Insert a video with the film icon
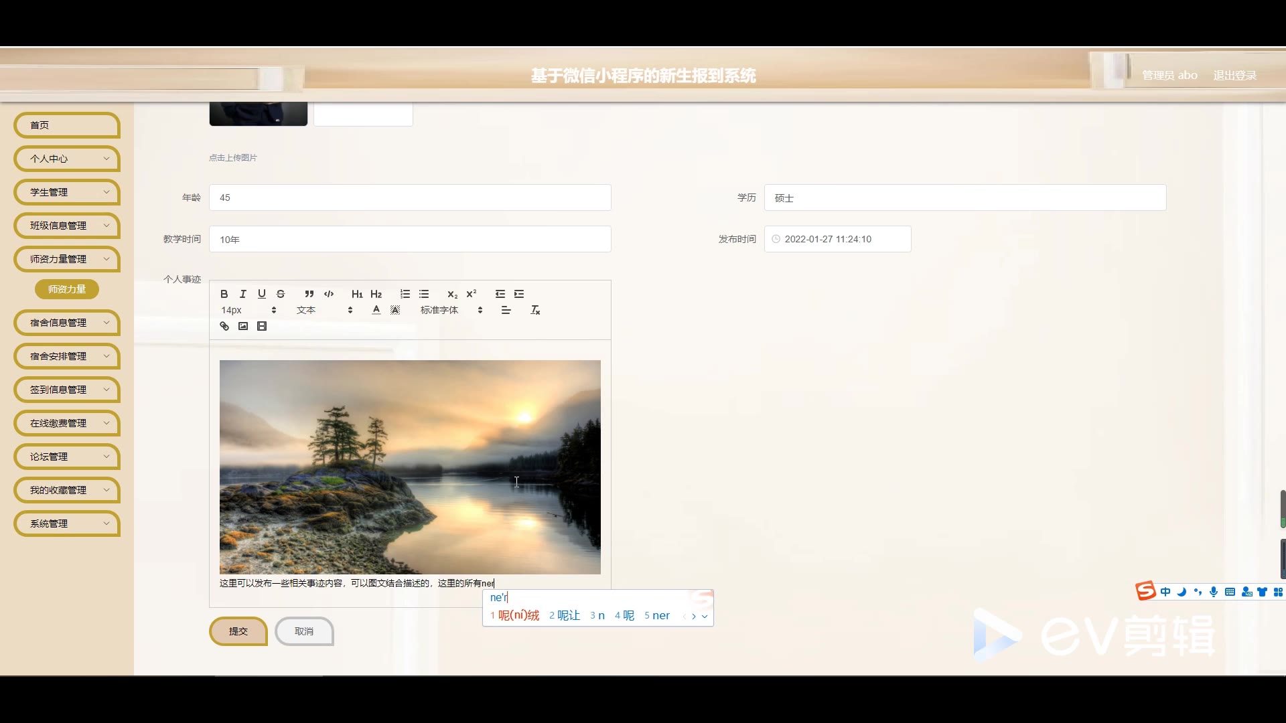1286x723 pixels. coord(262,326)
